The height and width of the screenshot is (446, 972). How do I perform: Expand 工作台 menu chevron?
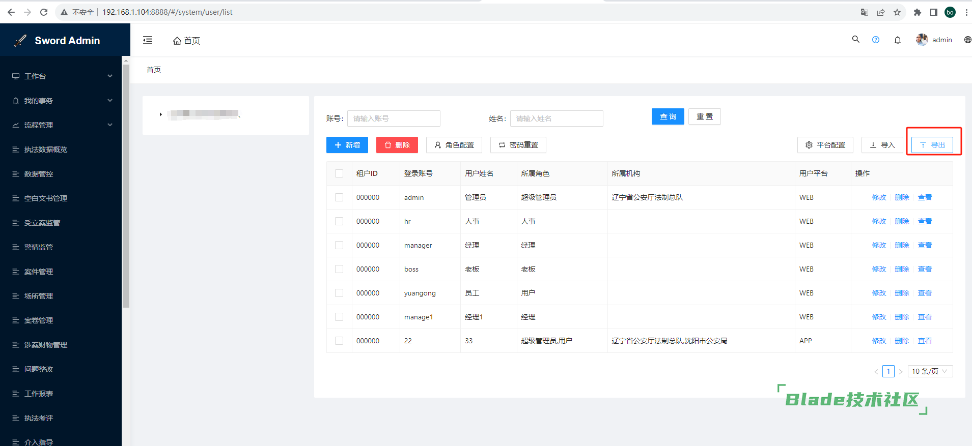point(110,76)
